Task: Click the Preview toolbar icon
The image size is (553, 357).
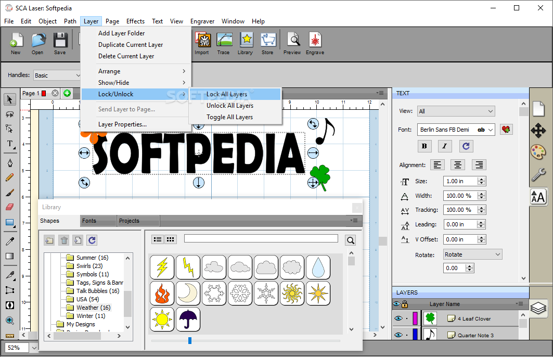Action: (292, 43)
